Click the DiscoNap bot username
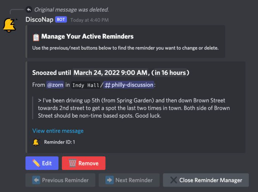The width and height of the screenshot is (258, 192). tap(39, 20)
